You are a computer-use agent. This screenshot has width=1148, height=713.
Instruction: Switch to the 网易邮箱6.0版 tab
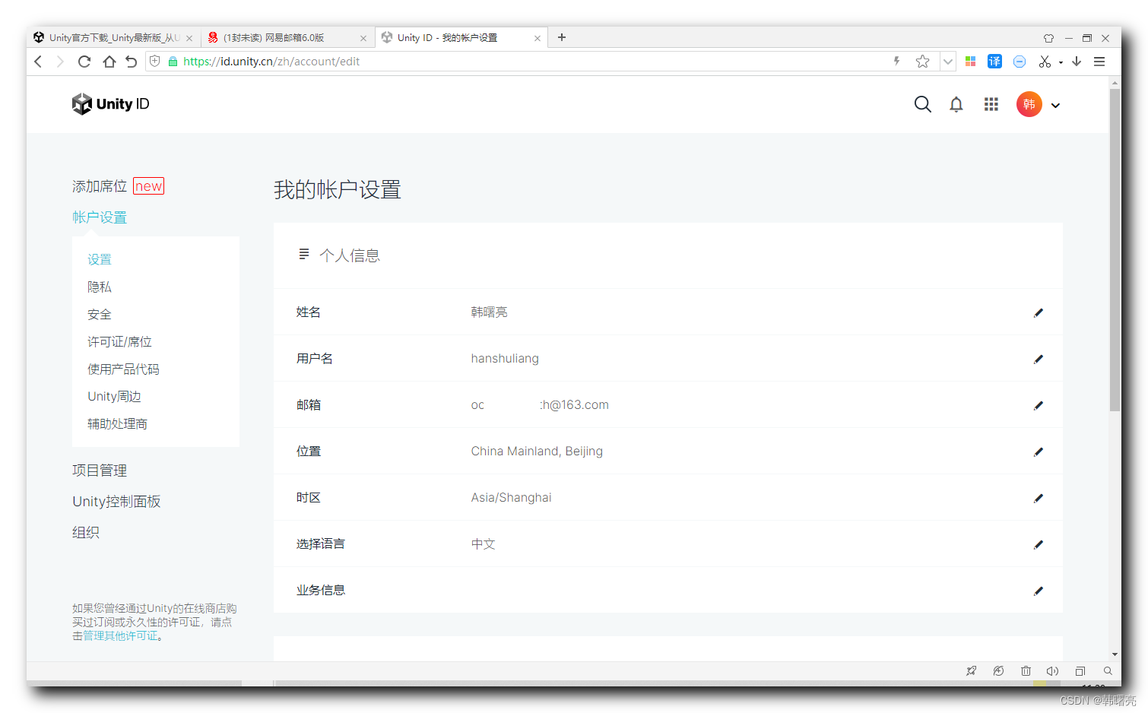click(287, 38)
